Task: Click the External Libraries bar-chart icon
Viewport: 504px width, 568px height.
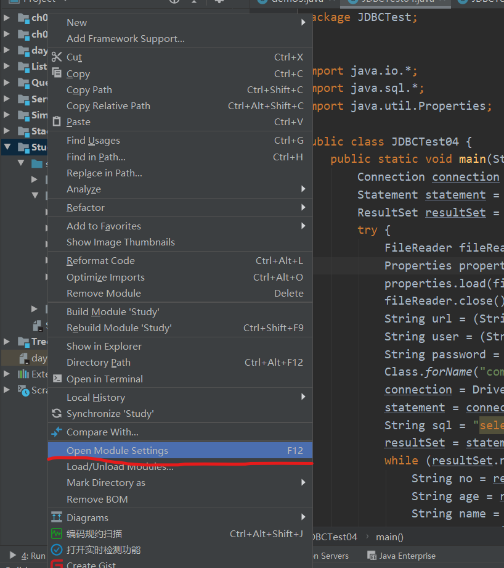Action: coord(23,374)
